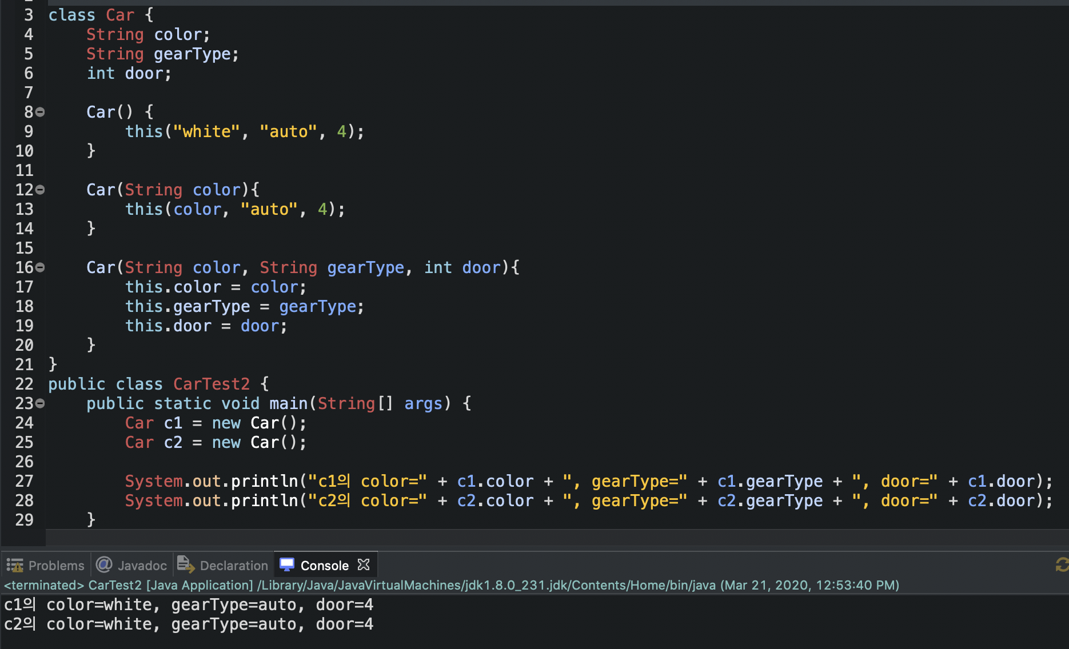Image resolution: width=1069 pixels, height=649 pixels.
Task: Click line number 22 in the gutter
Action: [24, 384]
